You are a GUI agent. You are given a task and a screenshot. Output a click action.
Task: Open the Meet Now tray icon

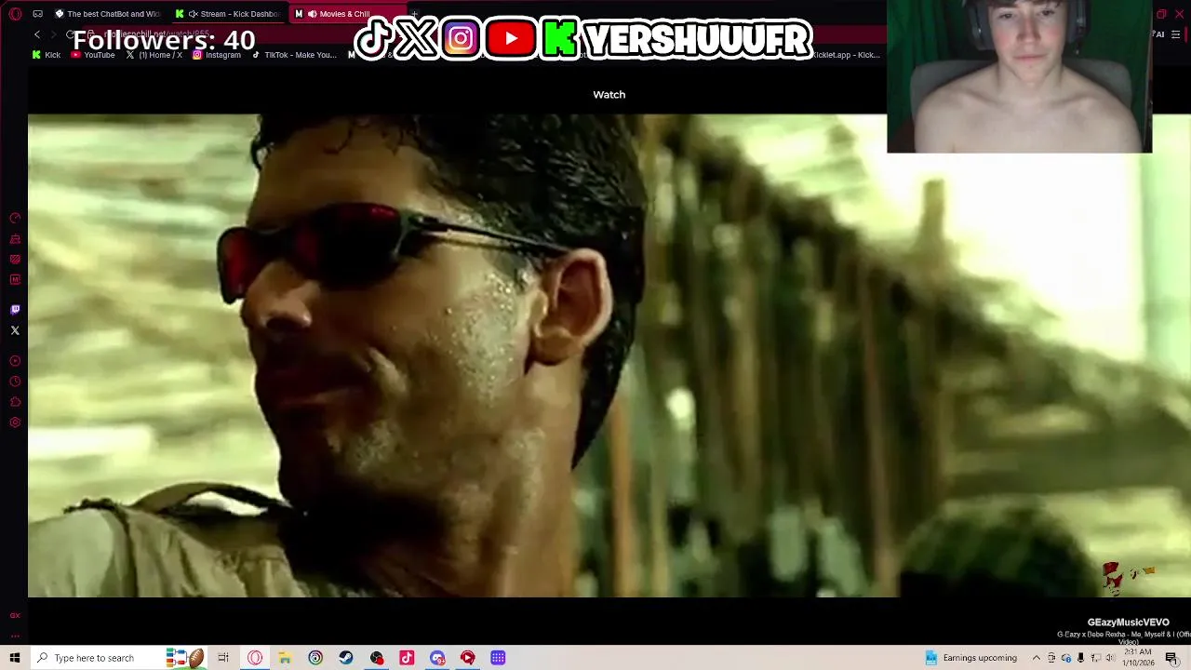coord(1051,658)
